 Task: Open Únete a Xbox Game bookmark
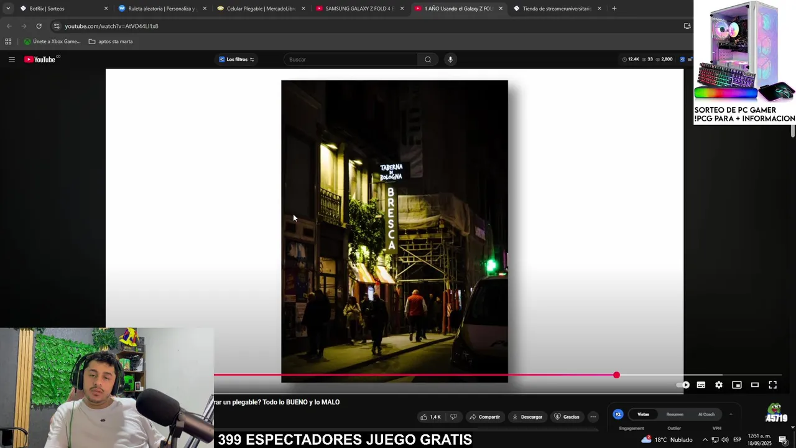click(52, 42)
